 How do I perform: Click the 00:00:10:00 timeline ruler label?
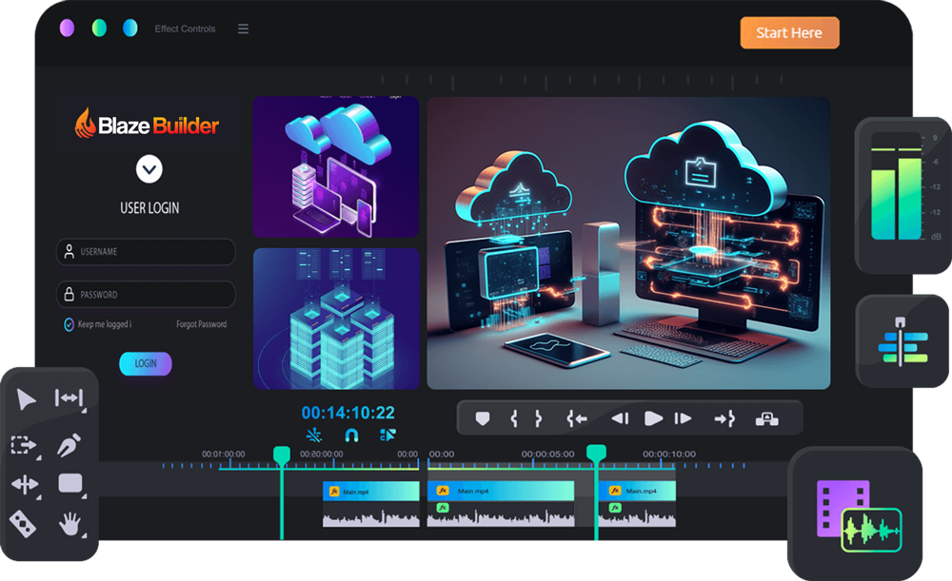669,454
